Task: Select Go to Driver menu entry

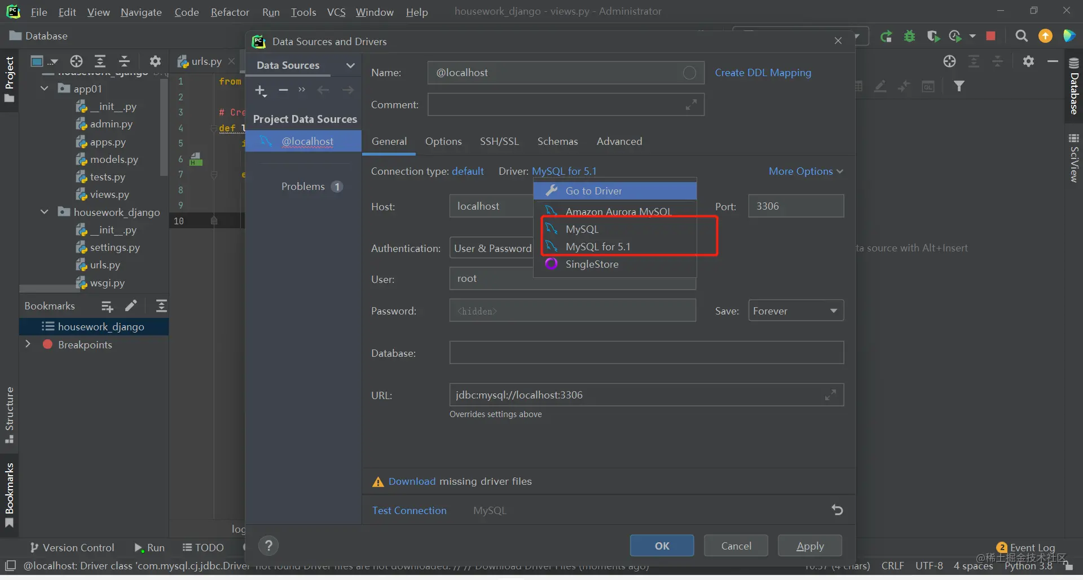Action: (x=615, y=191)
